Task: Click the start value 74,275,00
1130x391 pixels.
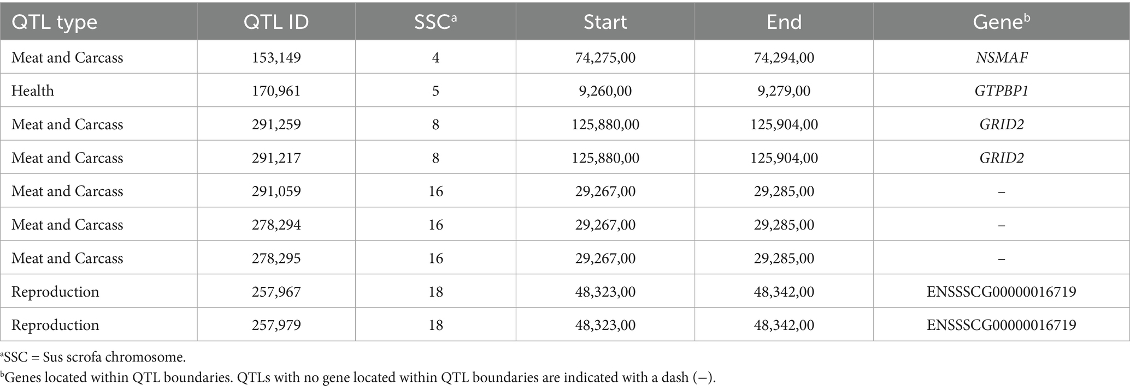Action: [x=605, y=57]
